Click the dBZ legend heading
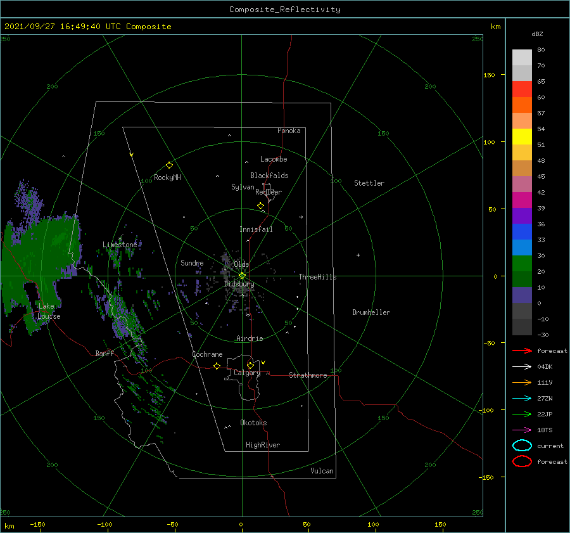Screen dimensions: 570x533 [x=537, y=34]
